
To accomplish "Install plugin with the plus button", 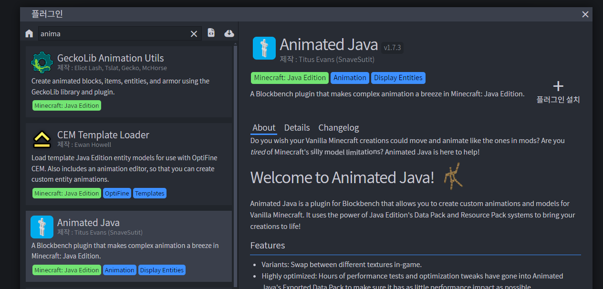I will click(558, 92).
